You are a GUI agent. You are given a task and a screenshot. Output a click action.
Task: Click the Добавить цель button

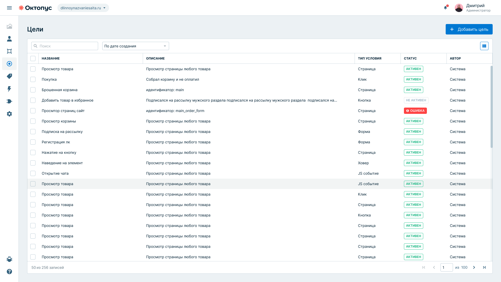coord(469,29)
